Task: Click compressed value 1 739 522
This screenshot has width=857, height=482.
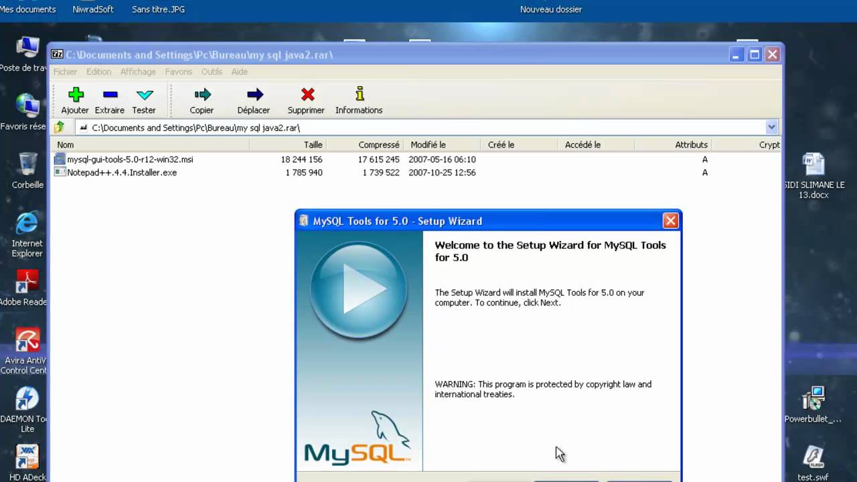Action: [381, 172]
